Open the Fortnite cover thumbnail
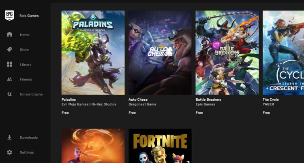The height and width of the screenshot is (163, 304). click(160, 146)
